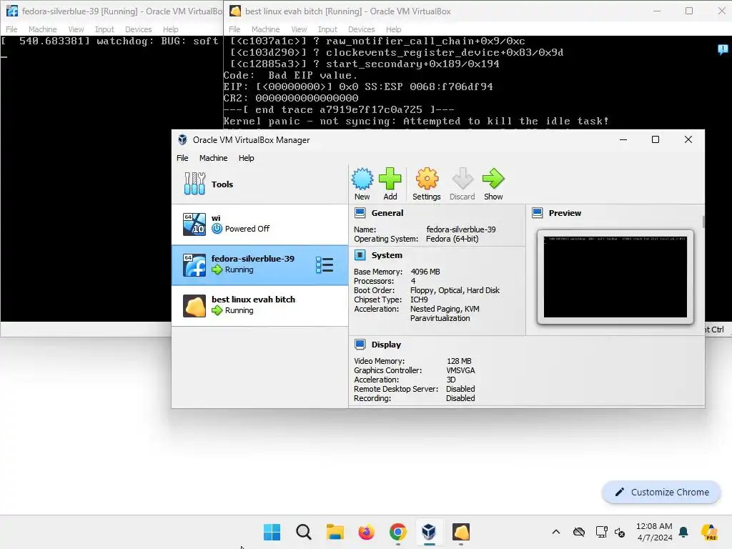Open Input menu in fedora-silverblue-39 window

(x=104, y=29)
